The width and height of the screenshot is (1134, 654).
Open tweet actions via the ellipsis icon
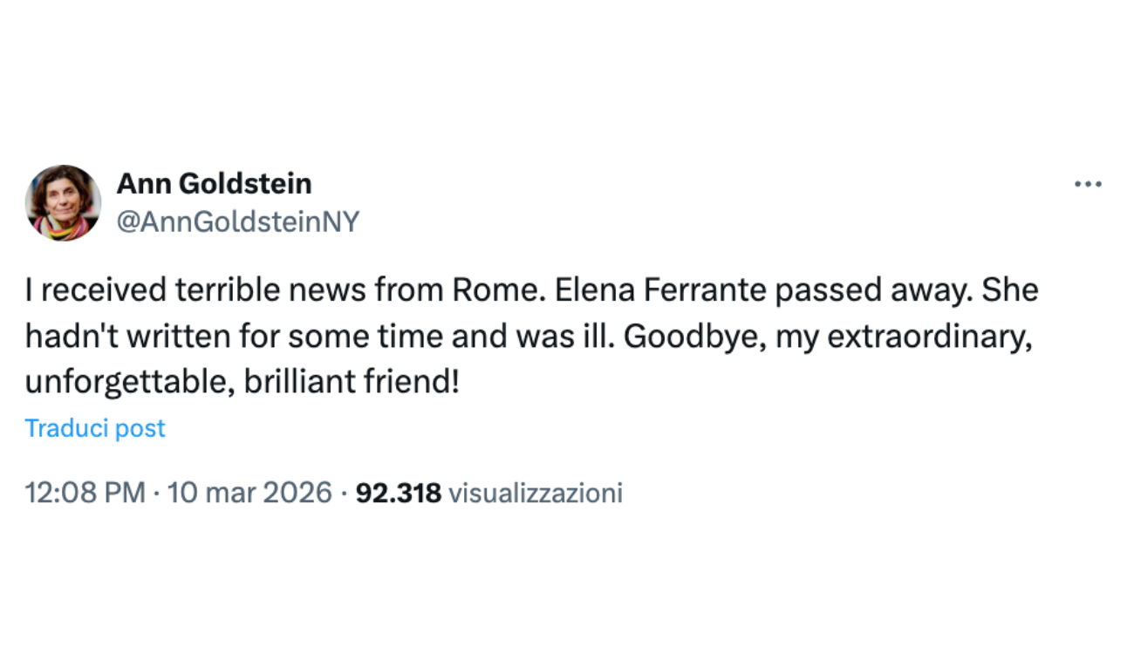(1087, 183)
